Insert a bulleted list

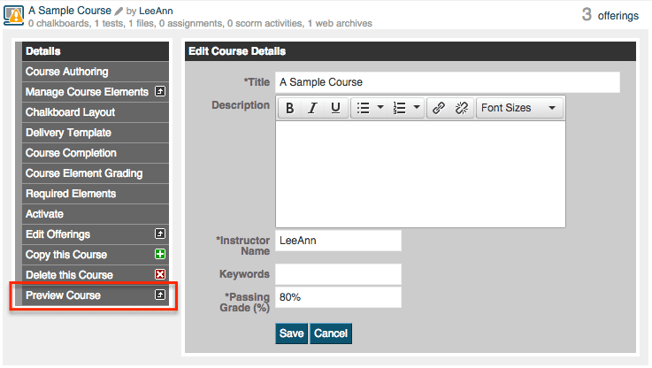coord(363,108)
